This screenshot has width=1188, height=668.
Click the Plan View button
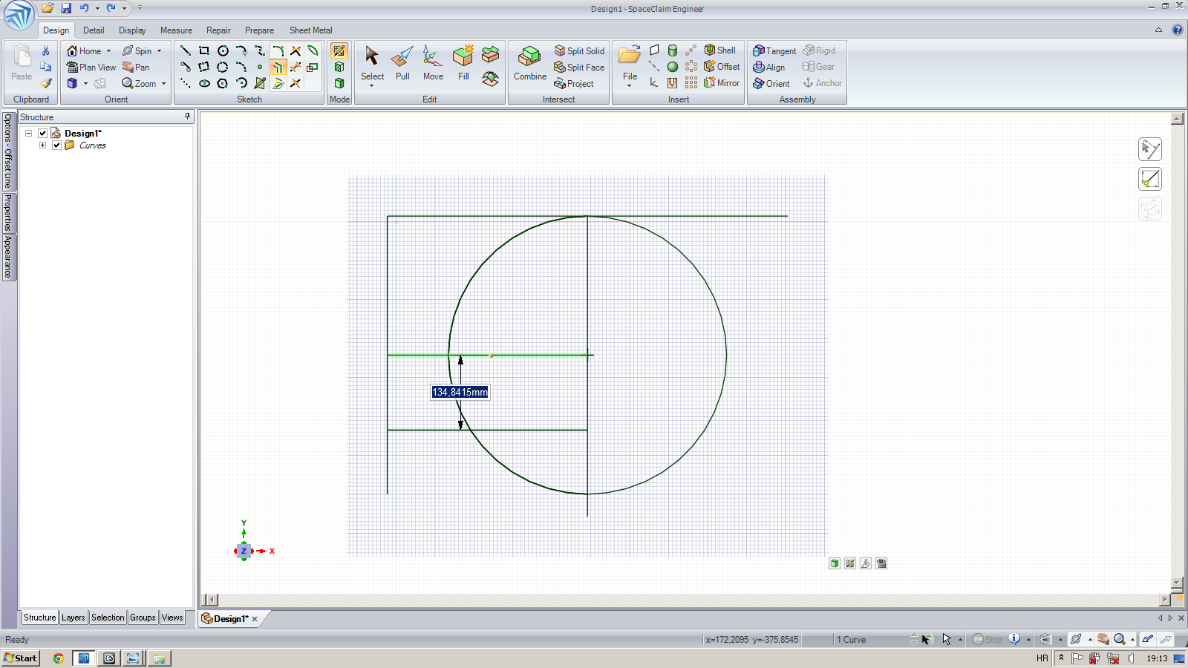[x=91, y=67]
